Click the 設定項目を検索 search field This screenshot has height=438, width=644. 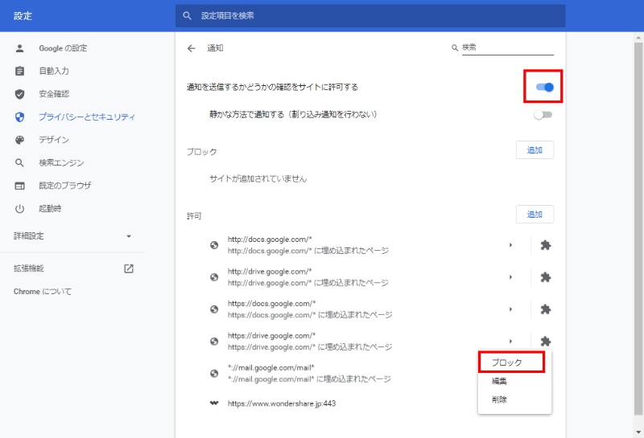(x=370, y=16)
